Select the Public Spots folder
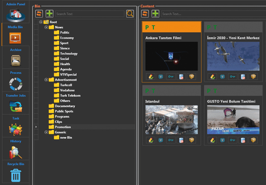The image size is (266, 185). [61, 111]
